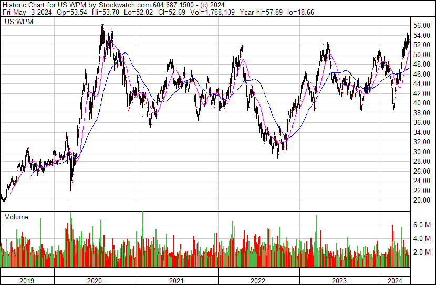This screenshot has width=436, height=285.
Task: Click the volume figure 'Vol=1,788,139'
Action: coord(212,12)
